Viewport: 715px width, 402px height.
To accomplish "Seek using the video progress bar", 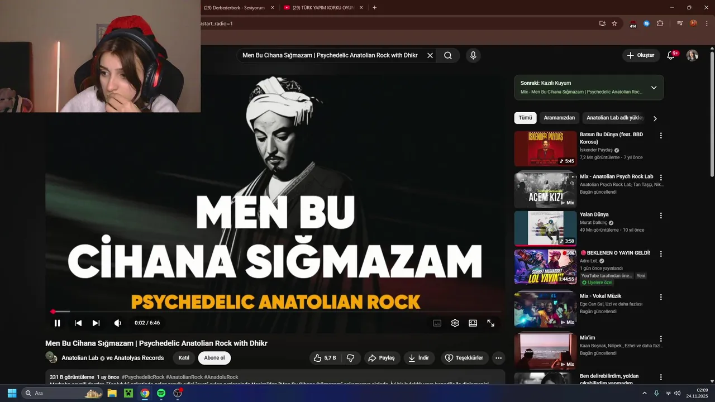I will click(276, 312).
